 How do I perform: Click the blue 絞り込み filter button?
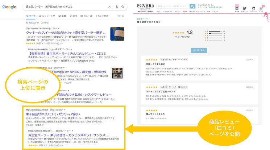pos(199,50)
